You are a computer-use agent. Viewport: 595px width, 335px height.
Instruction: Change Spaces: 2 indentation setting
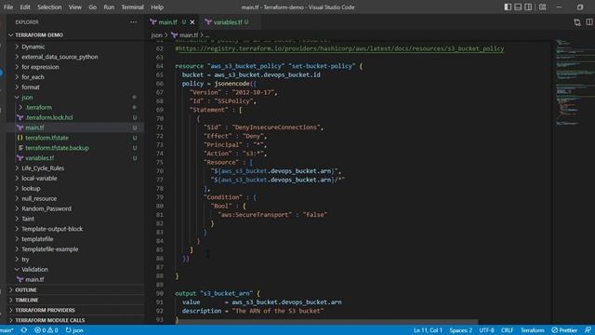point(461,330)
